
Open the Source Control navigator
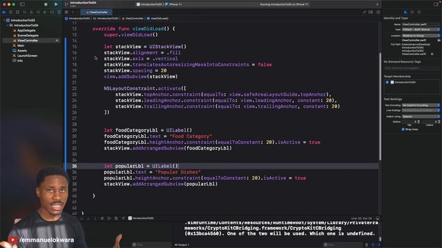coord(11,12)
